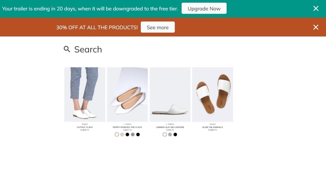The height and width of the screenshot is (178, 326).
Task: Open the Lennox Slip On Loafers image
Action: click(170, 94)
